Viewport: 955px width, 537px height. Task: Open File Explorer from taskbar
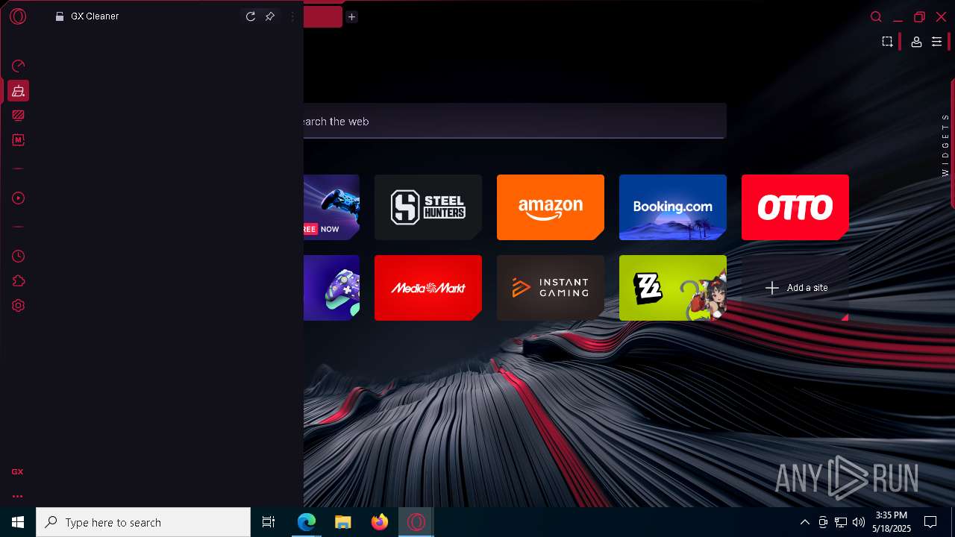coord(343,522)
